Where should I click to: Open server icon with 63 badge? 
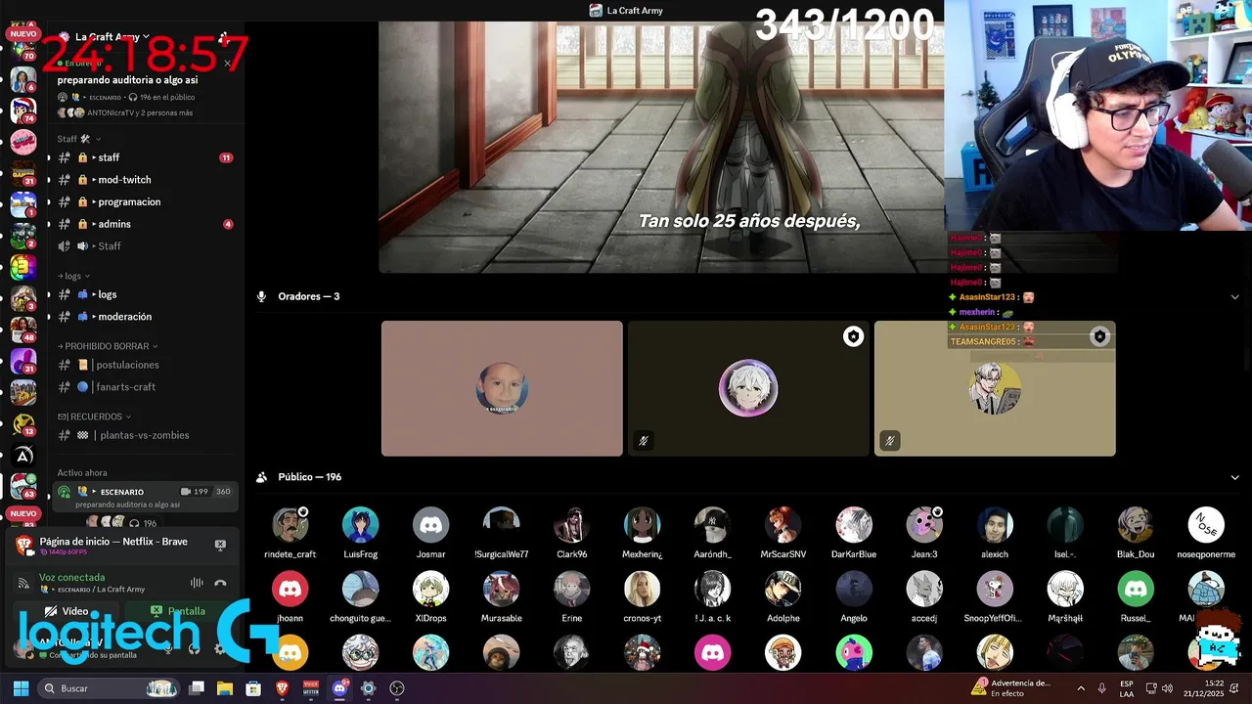22,486
